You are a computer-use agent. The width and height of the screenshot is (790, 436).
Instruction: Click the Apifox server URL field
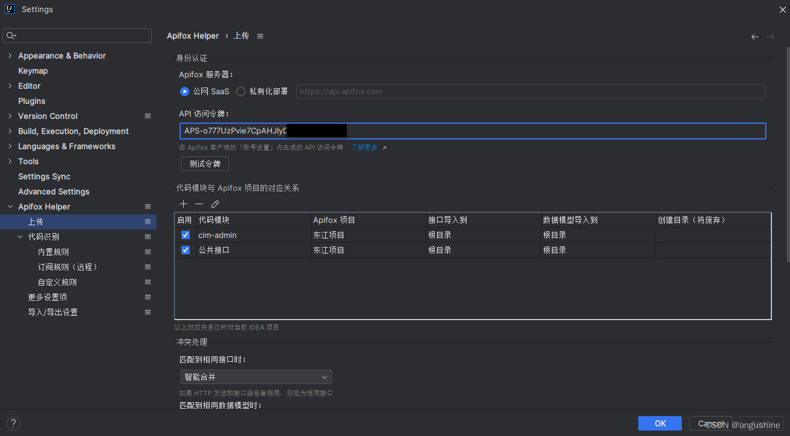[530, 92]
